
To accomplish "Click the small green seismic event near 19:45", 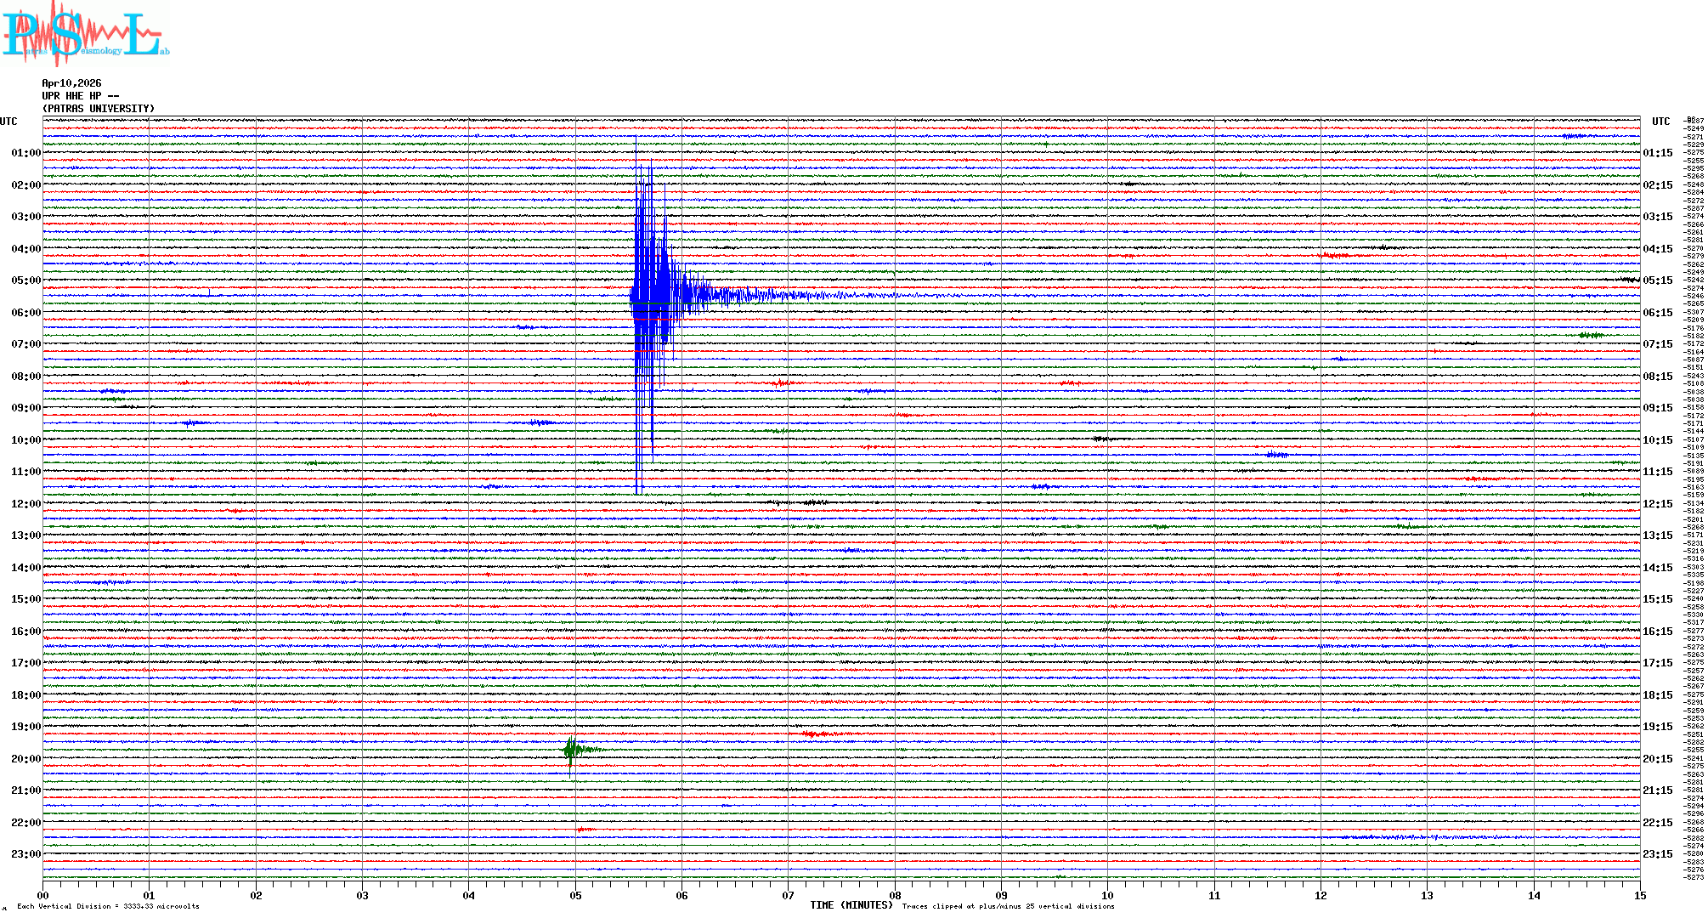I will 573,749.
